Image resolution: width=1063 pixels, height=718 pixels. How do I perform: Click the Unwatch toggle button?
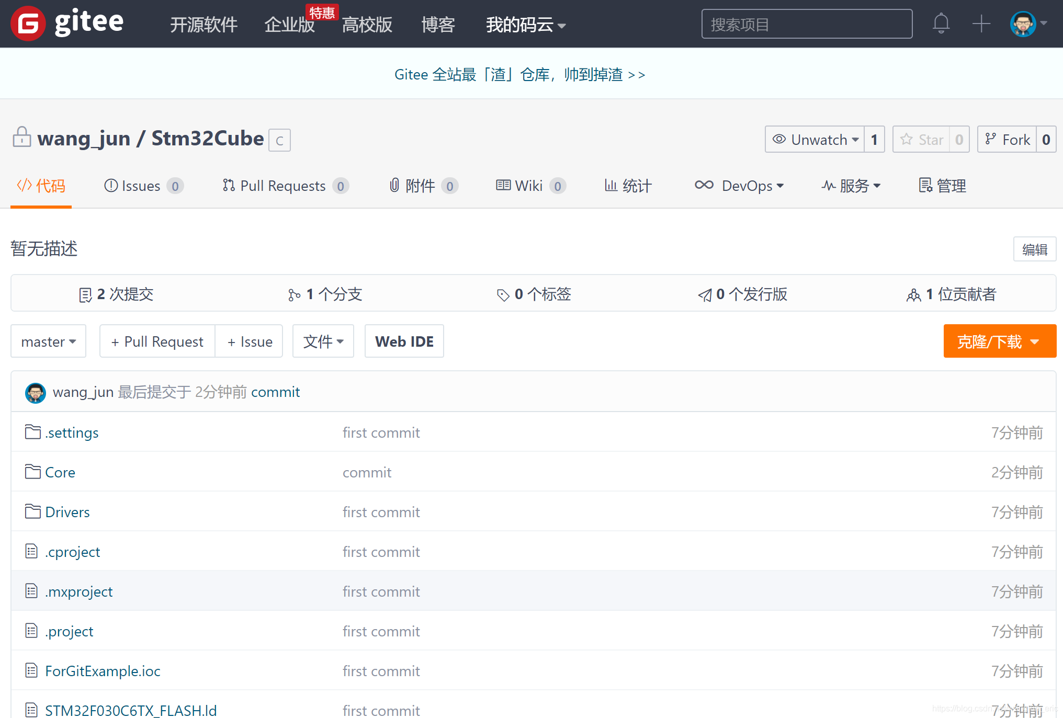[816, 140]
